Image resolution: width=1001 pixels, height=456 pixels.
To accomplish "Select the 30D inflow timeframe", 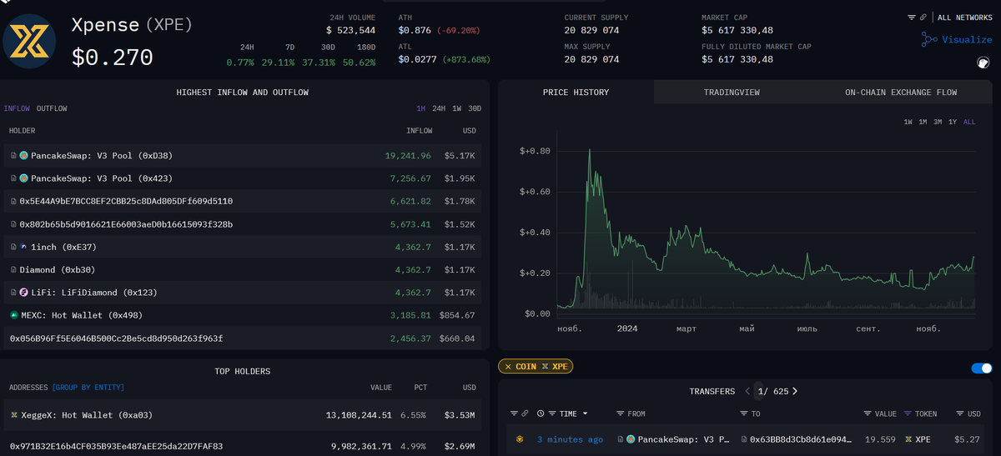I will pos(475,108).
